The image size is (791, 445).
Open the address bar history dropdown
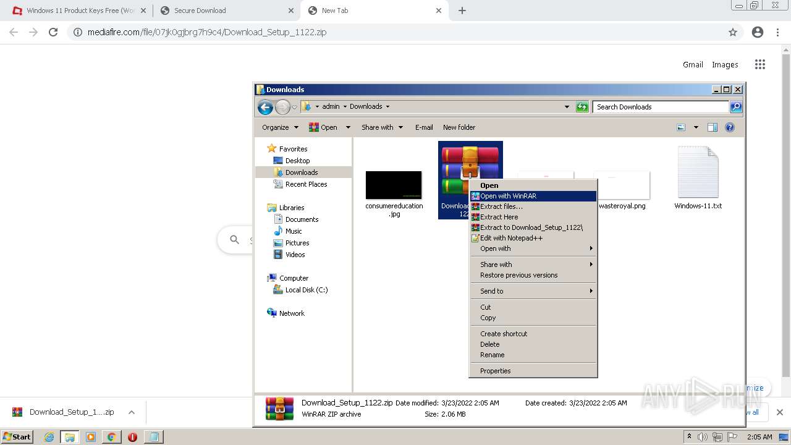coord(567,107)
